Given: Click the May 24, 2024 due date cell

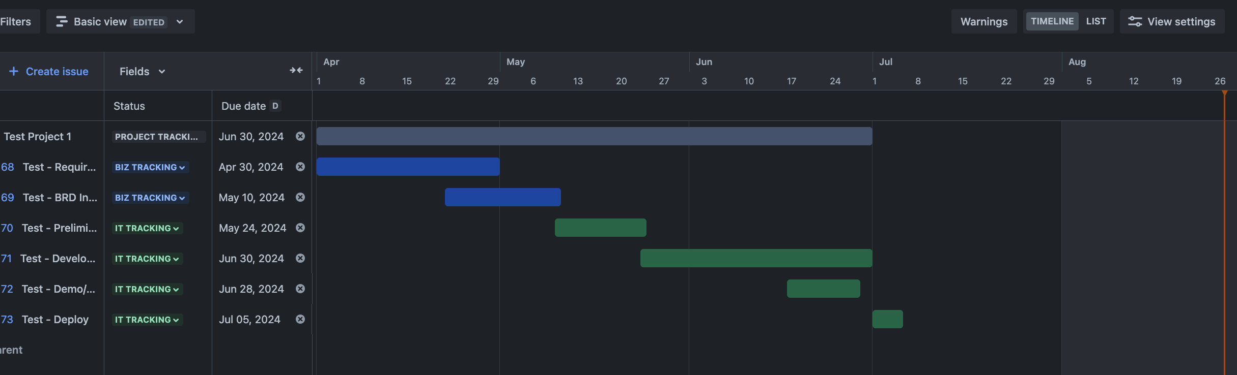Looking at the screenshot, I should (x=252, y=228).
